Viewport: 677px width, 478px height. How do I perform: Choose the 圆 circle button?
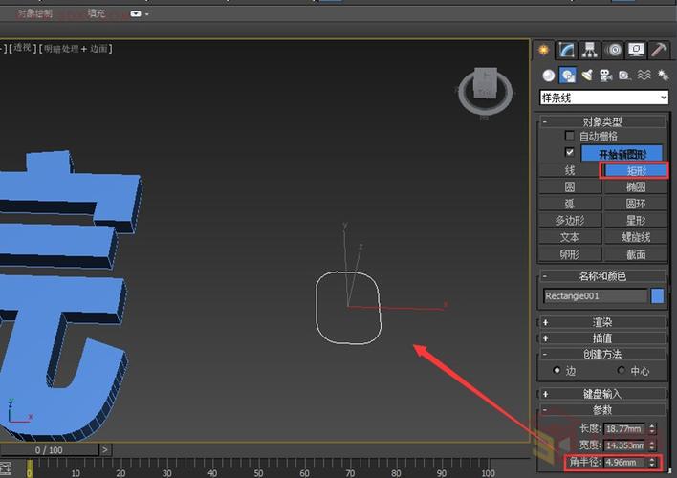pyautogui.click(x=570, y=187)
